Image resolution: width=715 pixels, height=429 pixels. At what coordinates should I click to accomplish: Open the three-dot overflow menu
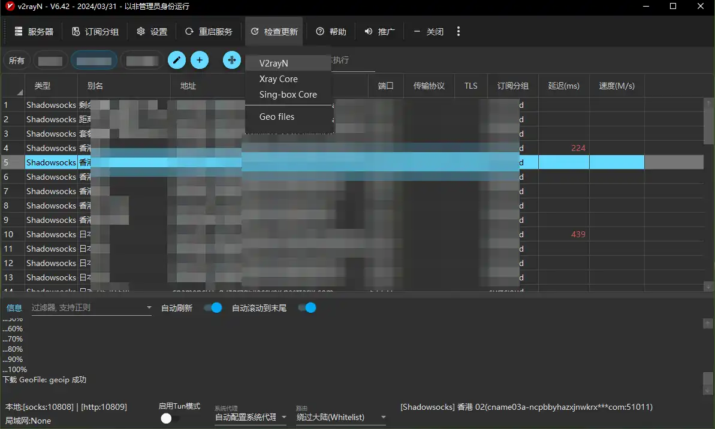point(458,32)
